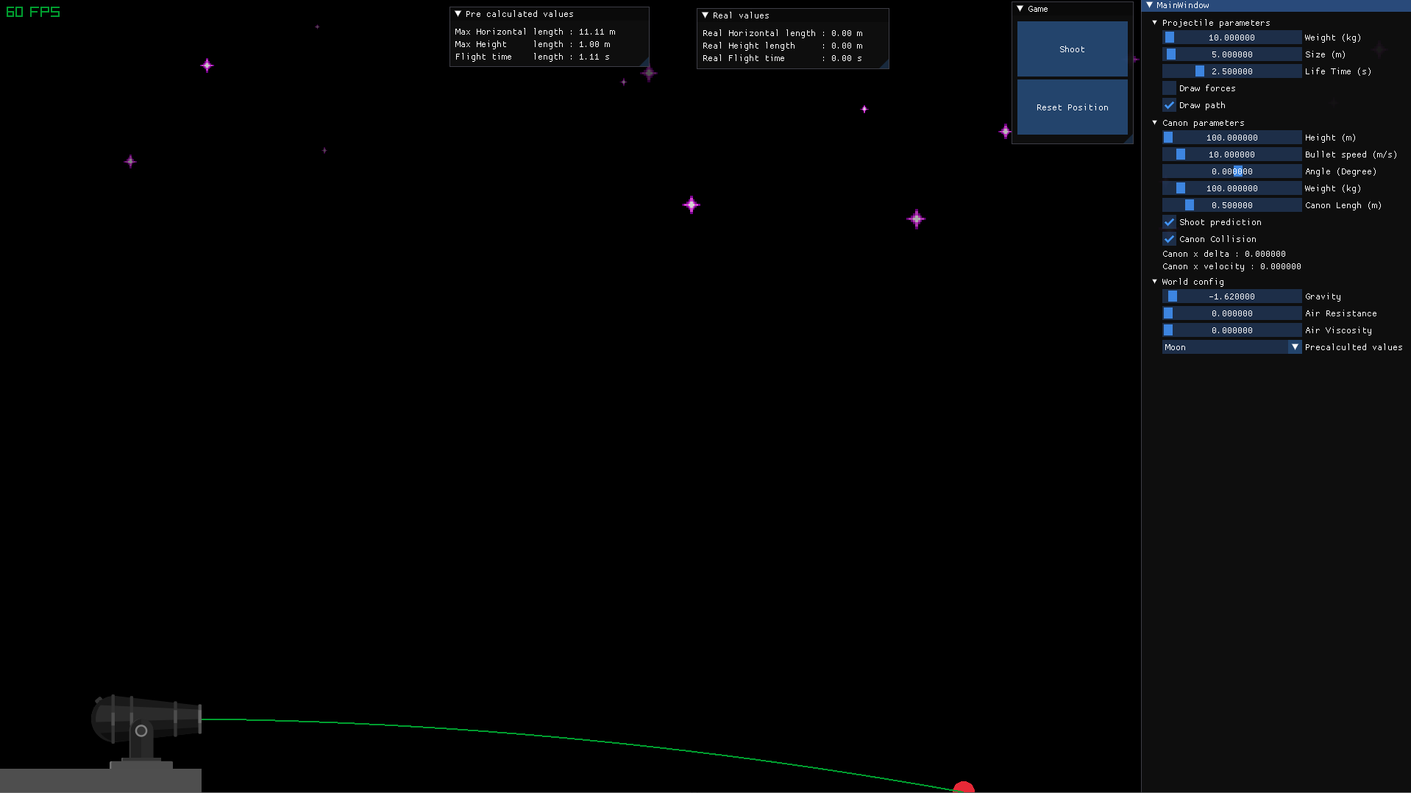
Task: Collapse the MainWindow panel
Action: pyautogui.click(x=1150, y=5)
